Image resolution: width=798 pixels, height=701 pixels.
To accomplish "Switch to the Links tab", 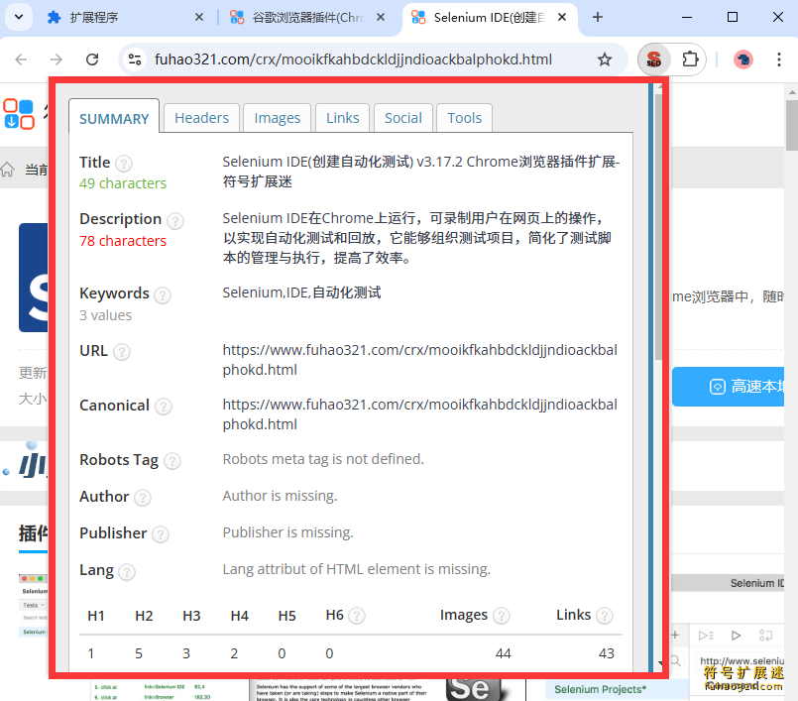I will click(343, 117).
